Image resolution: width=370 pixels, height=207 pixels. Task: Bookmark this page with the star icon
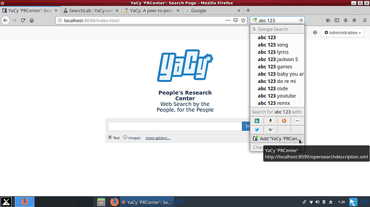(x=243, y=20)
